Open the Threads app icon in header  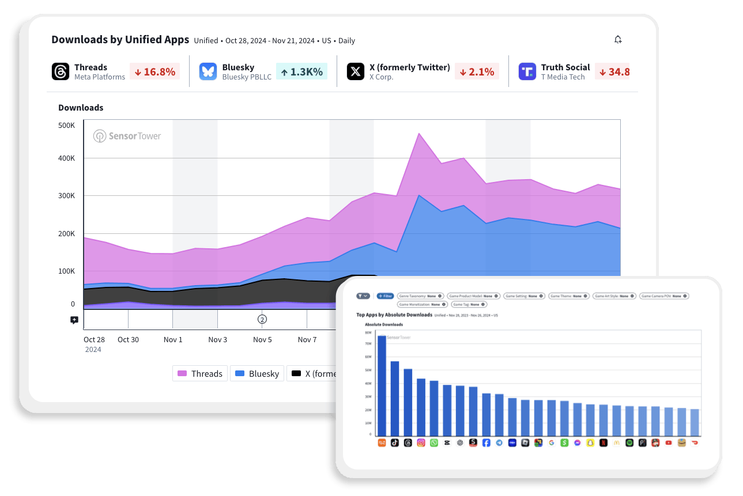coord(60,71)
